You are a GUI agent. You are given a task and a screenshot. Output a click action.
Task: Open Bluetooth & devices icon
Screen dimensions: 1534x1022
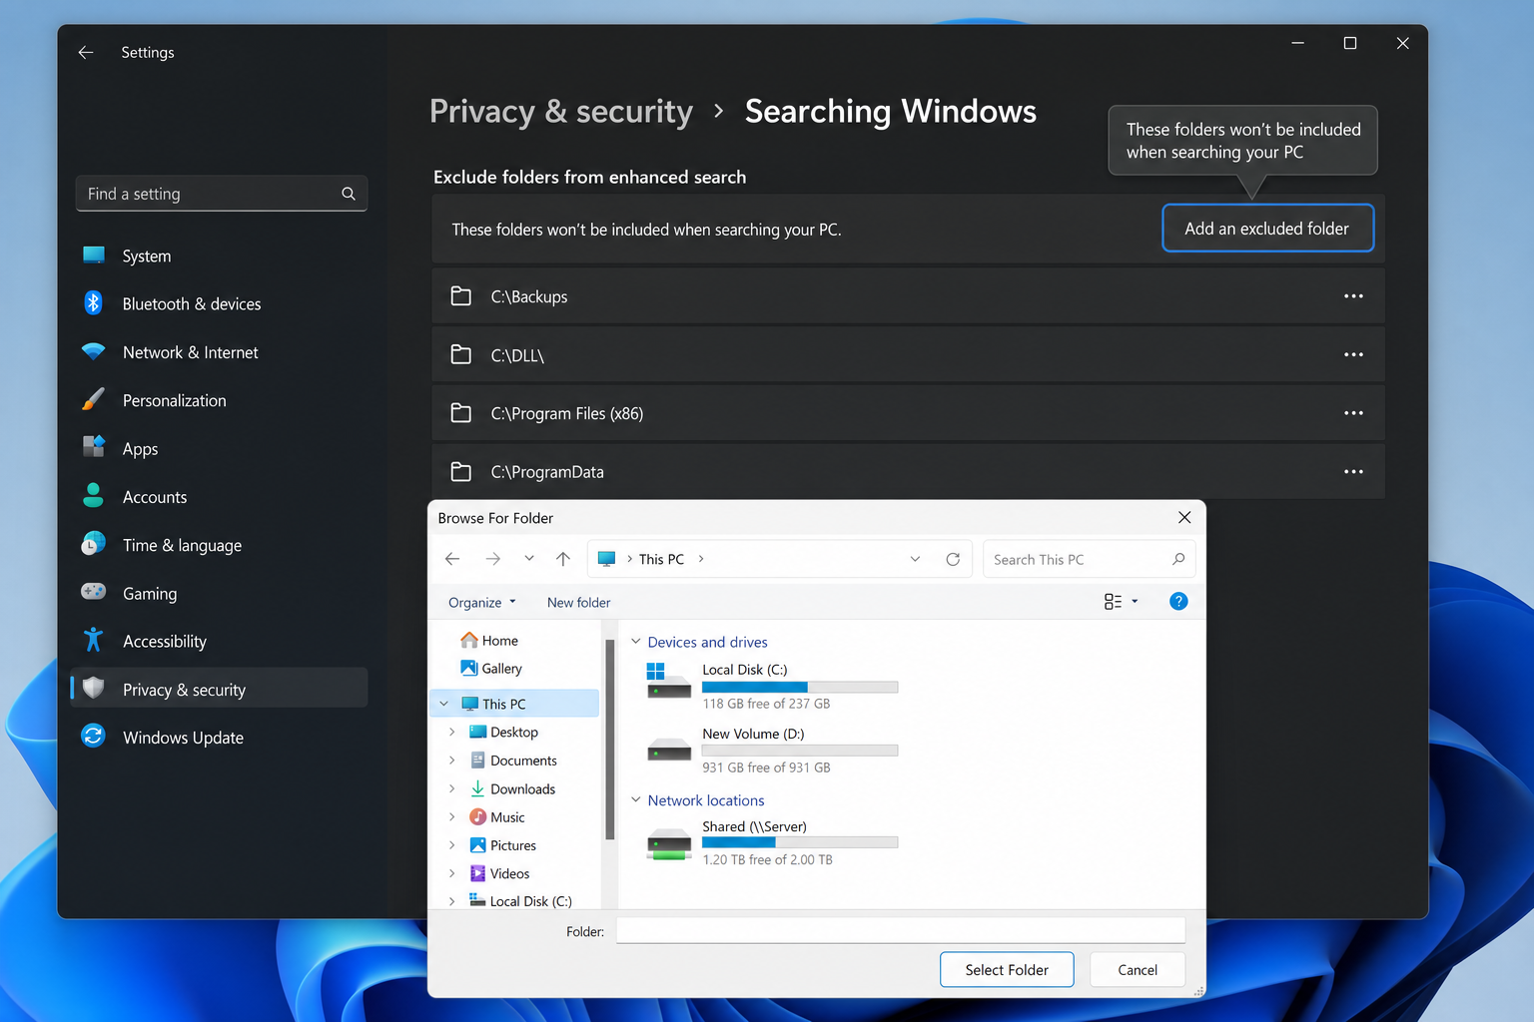pyautogui.click(x=94, y=303)
